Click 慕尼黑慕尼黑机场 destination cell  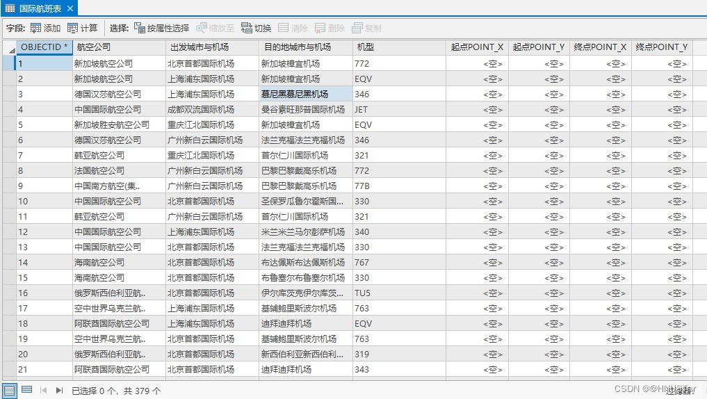[306, 95]
